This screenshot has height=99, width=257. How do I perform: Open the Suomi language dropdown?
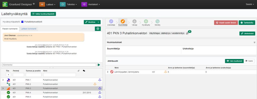(250, 4)
